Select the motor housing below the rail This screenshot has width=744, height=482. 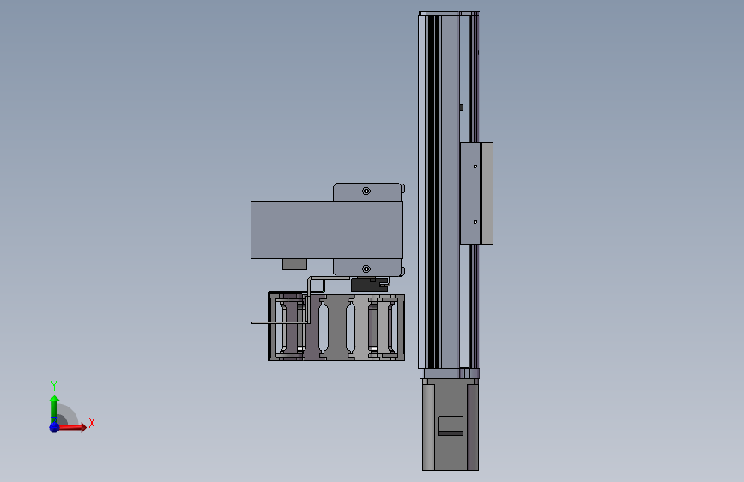[451, 425]
